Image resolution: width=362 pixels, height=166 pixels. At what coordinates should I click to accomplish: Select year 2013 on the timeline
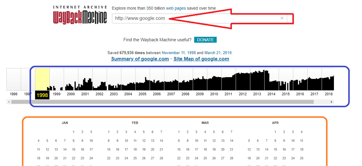tap(257, 94)
